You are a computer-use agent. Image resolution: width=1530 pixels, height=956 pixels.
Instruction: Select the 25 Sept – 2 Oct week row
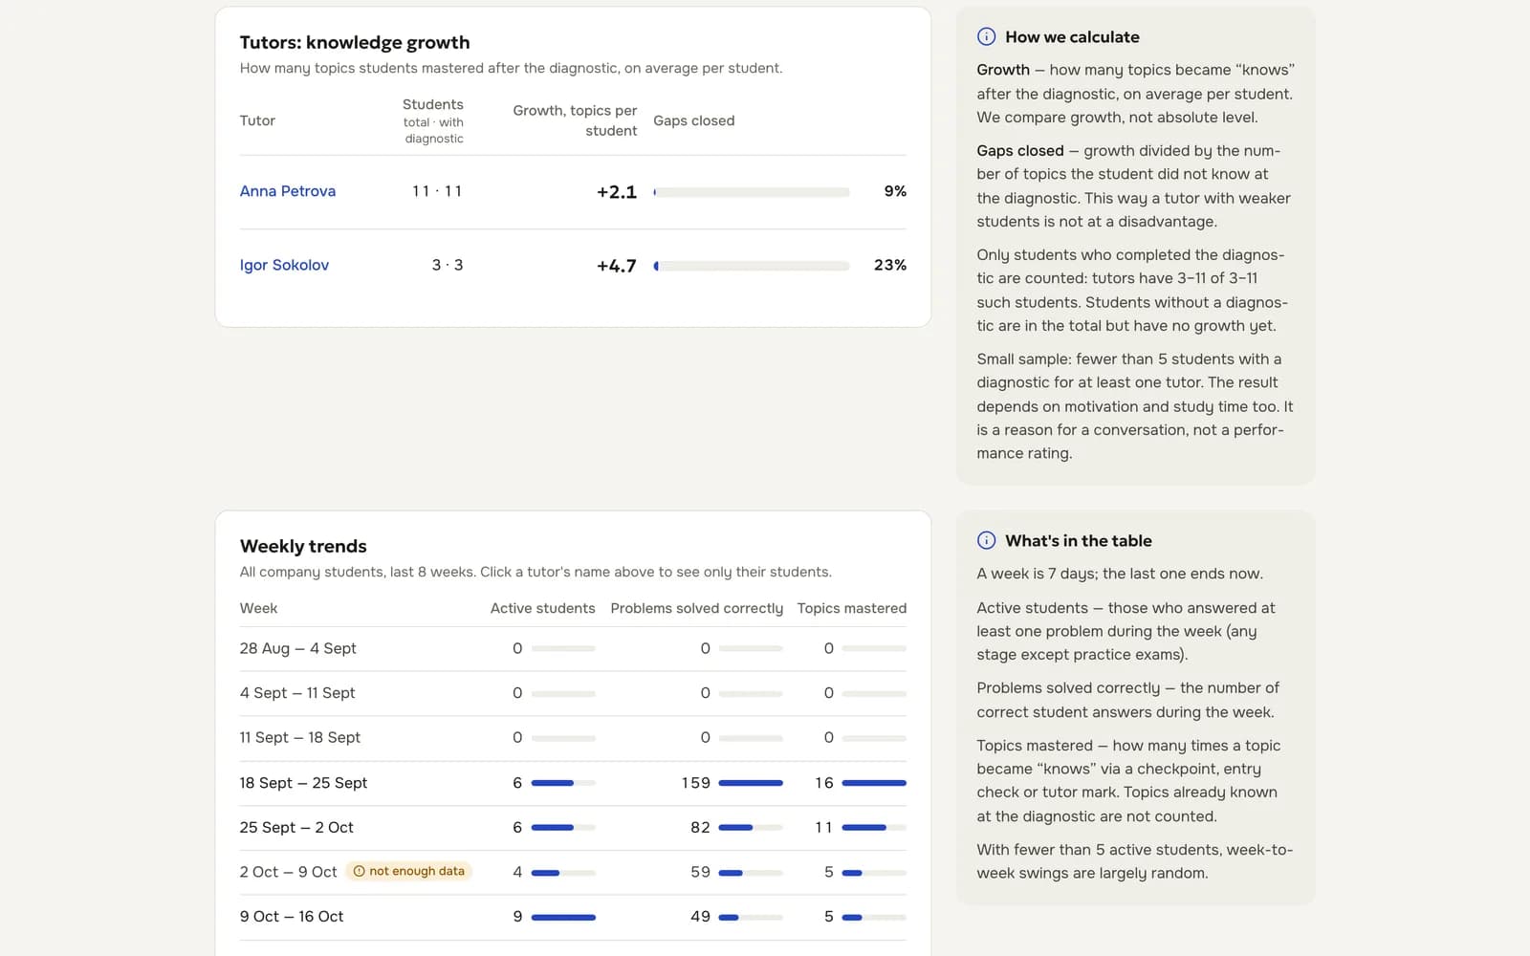pos(573,828)
